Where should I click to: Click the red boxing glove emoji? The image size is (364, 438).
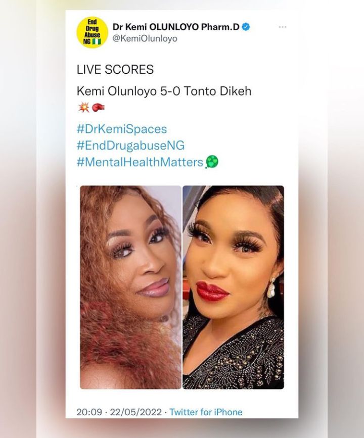tap(98, 107)
